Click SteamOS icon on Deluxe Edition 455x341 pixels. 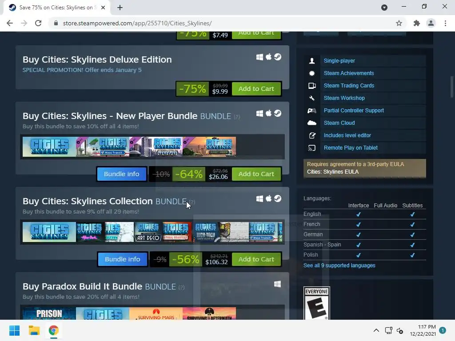278,57
